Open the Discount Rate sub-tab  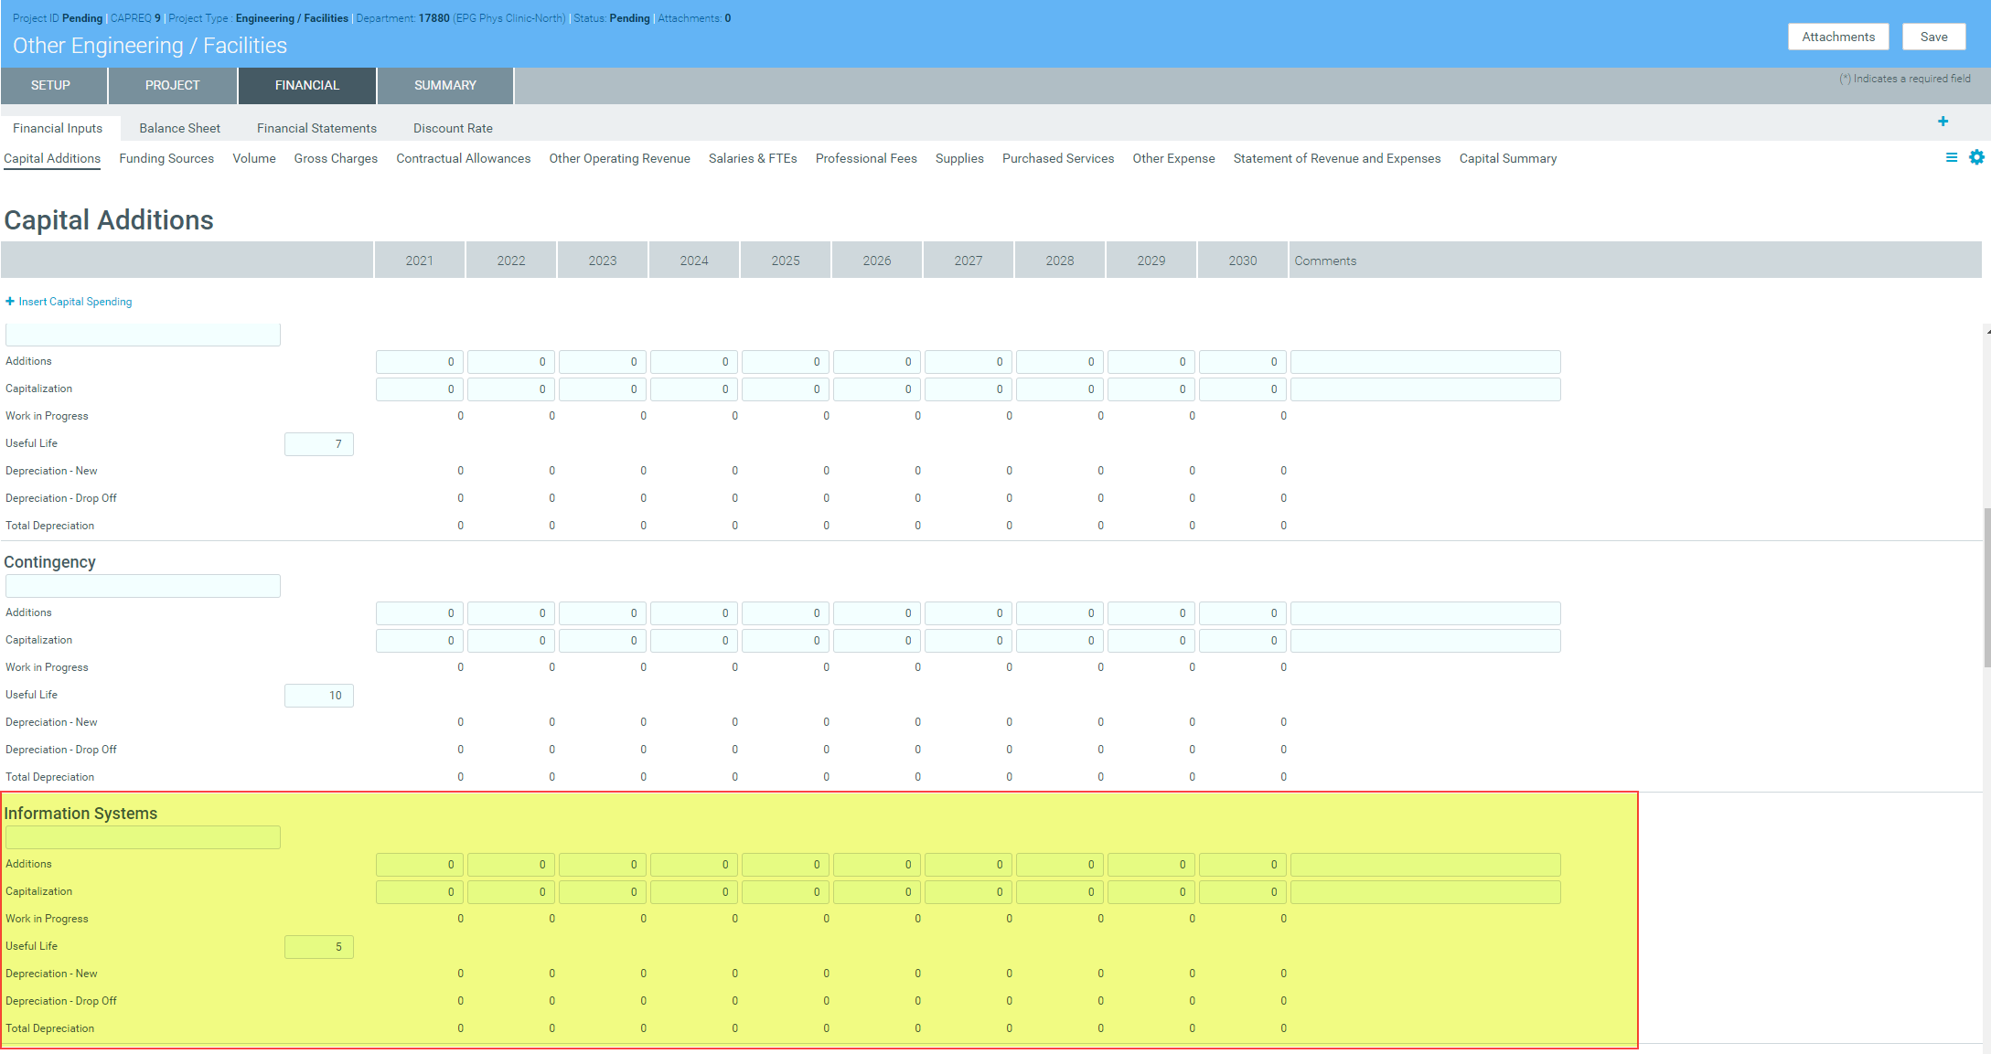coord(453,128)
